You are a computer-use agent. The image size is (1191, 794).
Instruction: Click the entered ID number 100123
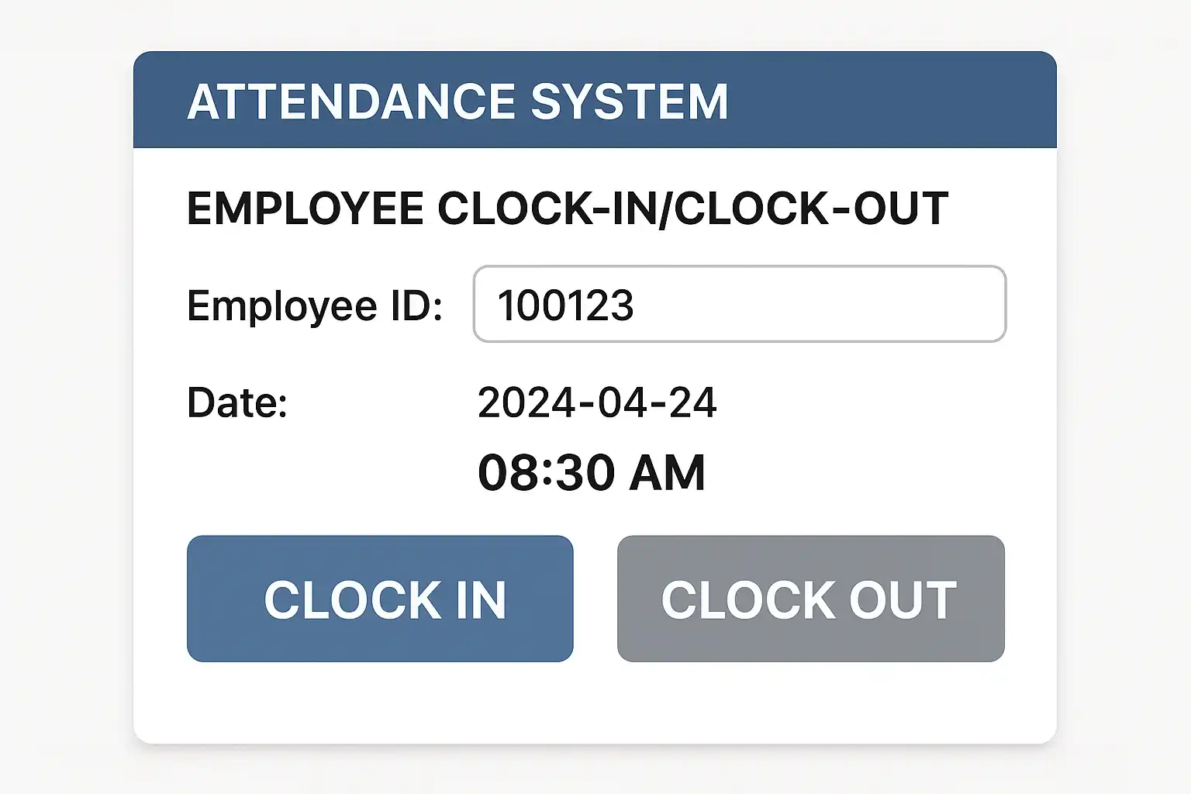coord(565,306)
